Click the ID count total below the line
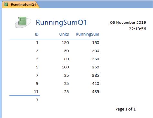The width and height of the screenshot is (153, 118). 37,100
